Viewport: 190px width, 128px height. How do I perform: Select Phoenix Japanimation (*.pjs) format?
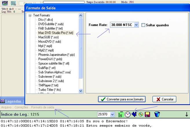click(x=56, y=55)
